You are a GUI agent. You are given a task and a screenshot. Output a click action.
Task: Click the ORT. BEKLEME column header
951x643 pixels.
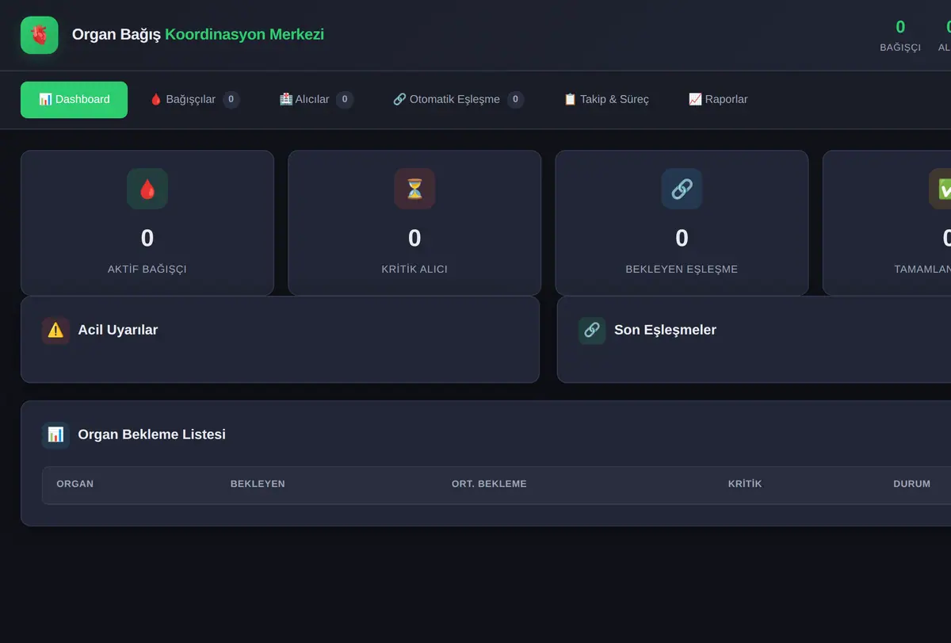[x=489, y=484]
